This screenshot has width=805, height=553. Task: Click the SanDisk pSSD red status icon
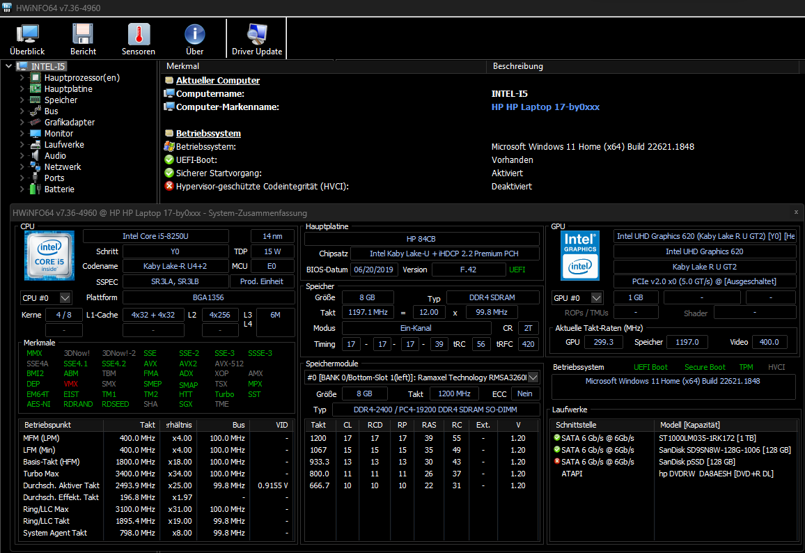[557, 461]
